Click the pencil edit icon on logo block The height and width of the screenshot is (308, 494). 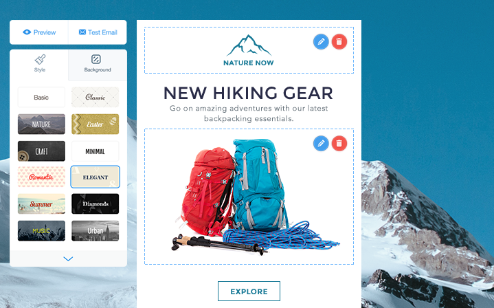[321, 42]
